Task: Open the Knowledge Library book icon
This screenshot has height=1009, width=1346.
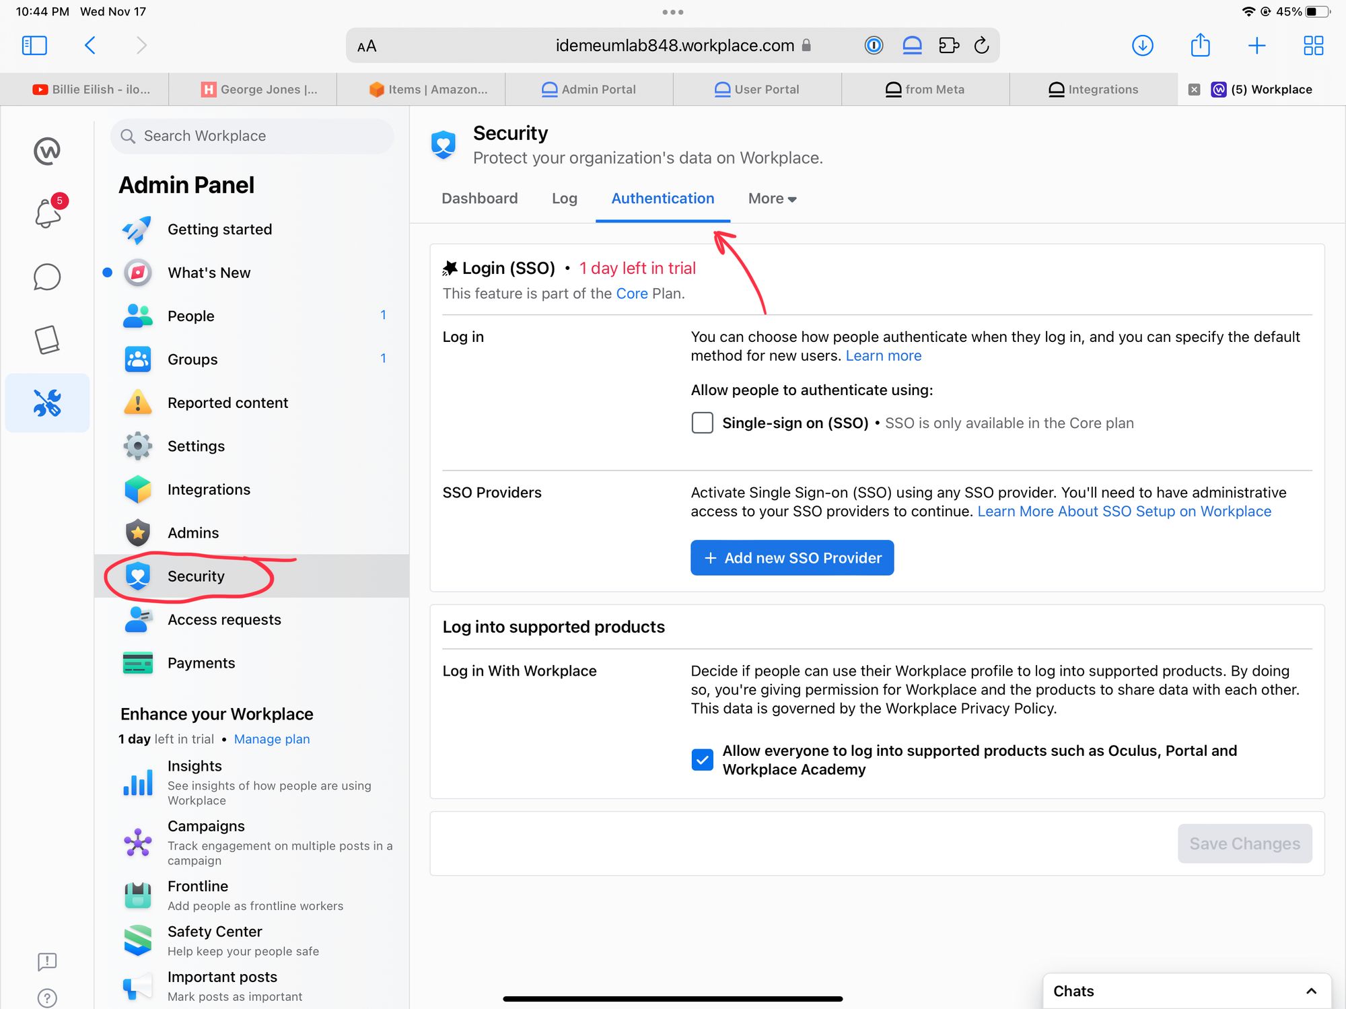Action: pyautogui.click(x=47, y=340)
